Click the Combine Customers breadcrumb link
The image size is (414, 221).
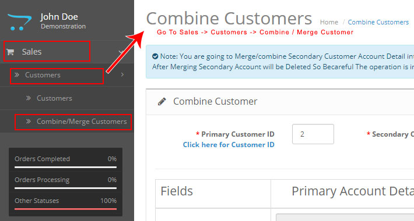click(x=378, y=22)
